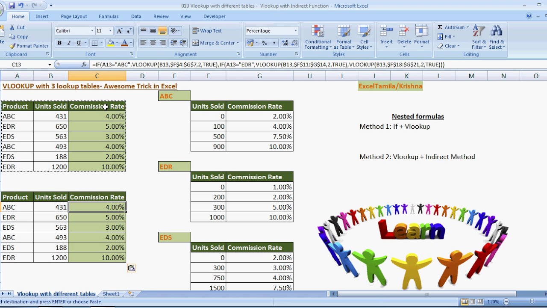Click the Paste Options icon below the table
This screenshot has height=308, width=547.
tap(131, 268)
